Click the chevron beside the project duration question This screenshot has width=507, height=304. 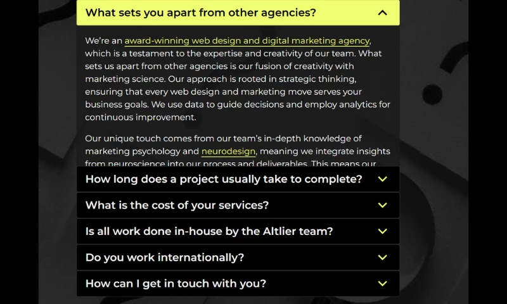coord(382,179)
